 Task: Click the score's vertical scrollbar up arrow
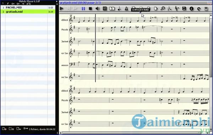coord(211,16)
